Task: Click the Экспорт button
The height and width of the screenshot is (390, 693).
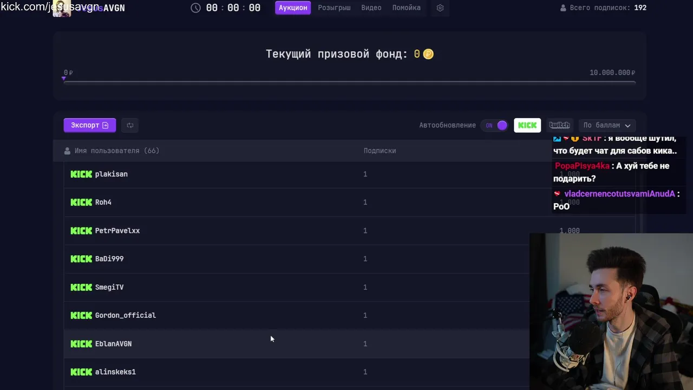Action: (x=90, y=125)
